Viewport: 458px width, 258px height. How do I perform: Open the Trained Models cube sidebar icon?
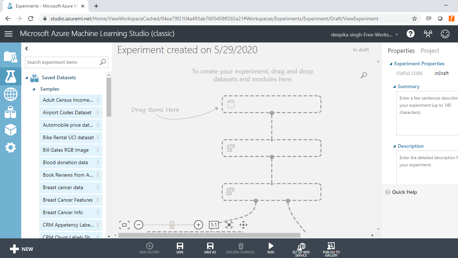click(10, 130)
